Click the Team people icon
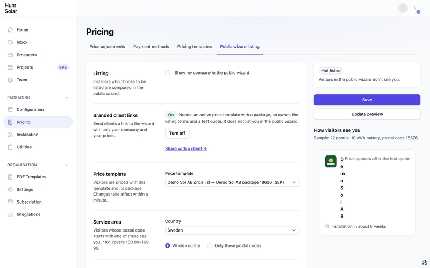 coord(10,80)
